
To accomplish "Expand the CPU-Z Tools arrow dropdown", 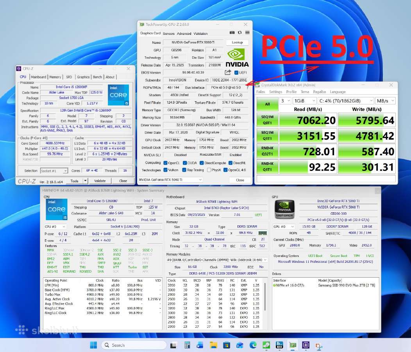I will coord(85,181).
